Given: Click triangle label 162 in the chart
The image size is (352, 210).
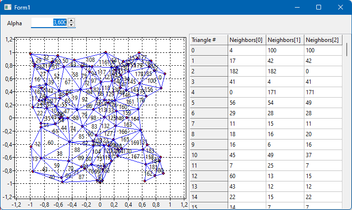Looking at the screenshot, I should coord(149,174).
